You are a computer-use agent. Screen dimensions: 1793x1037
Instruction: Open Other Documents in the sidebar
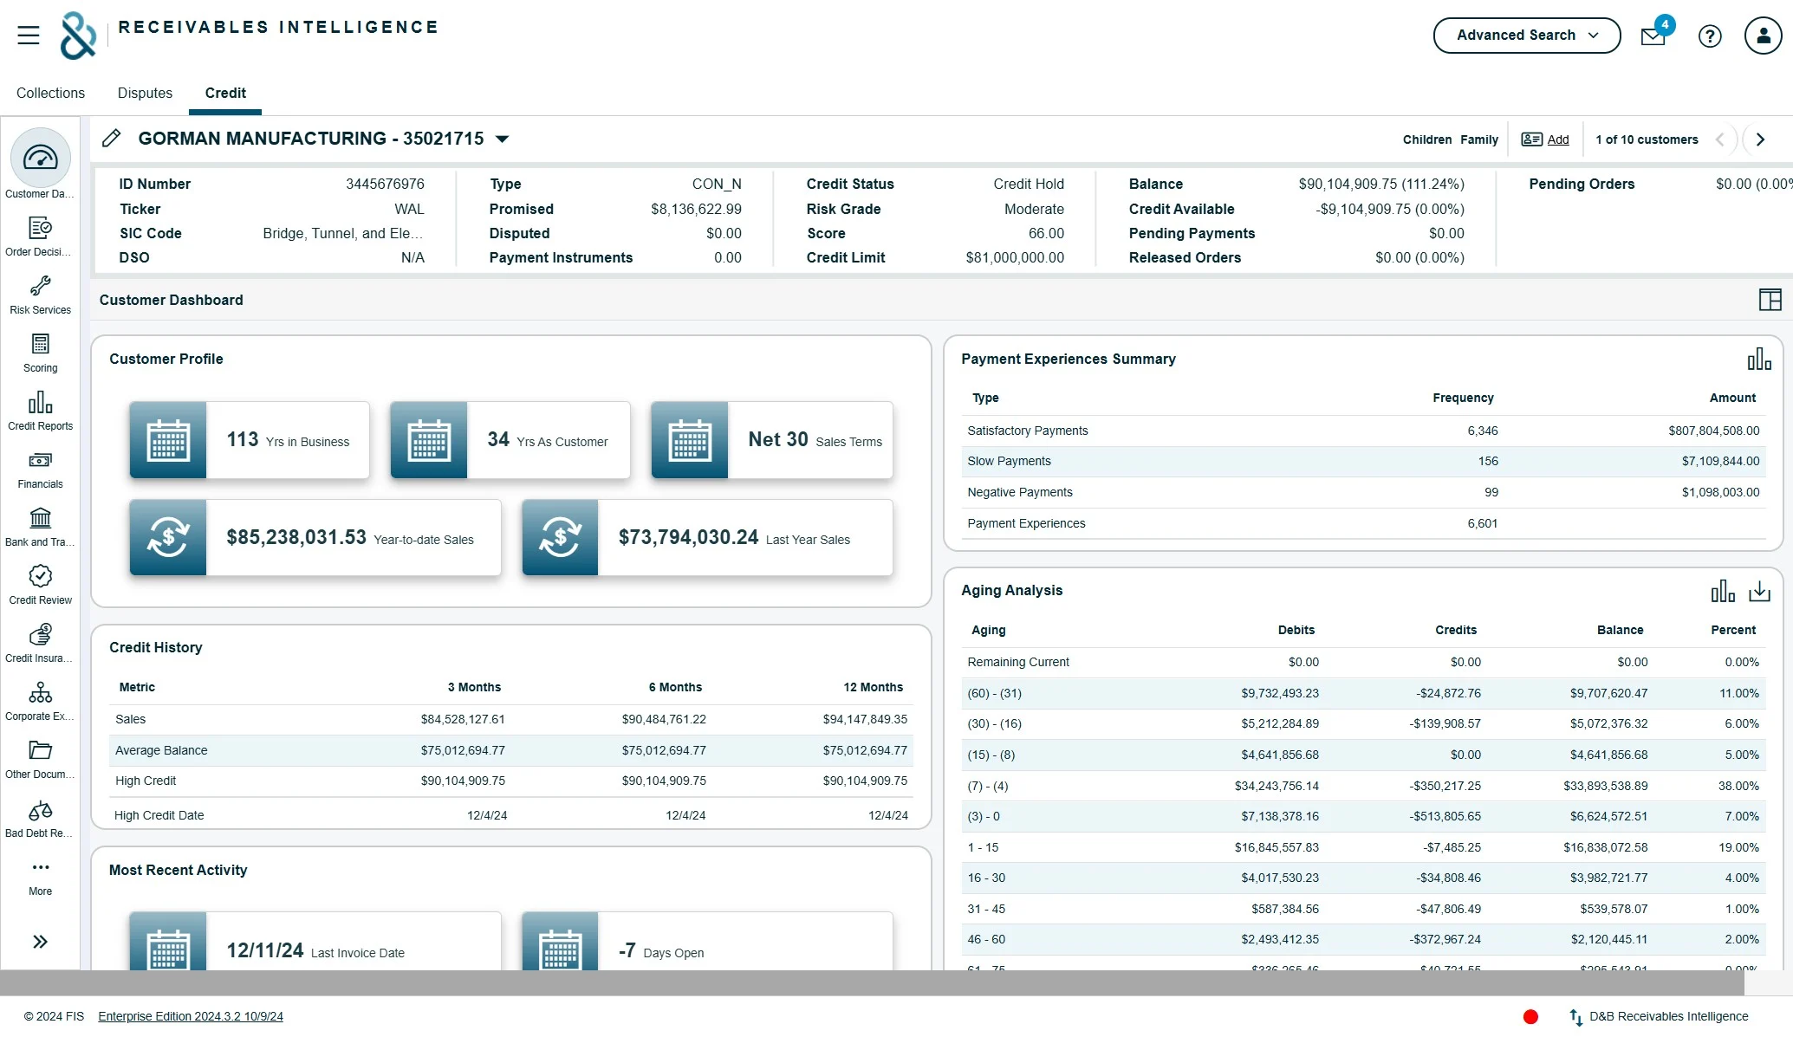coord(40,759)
